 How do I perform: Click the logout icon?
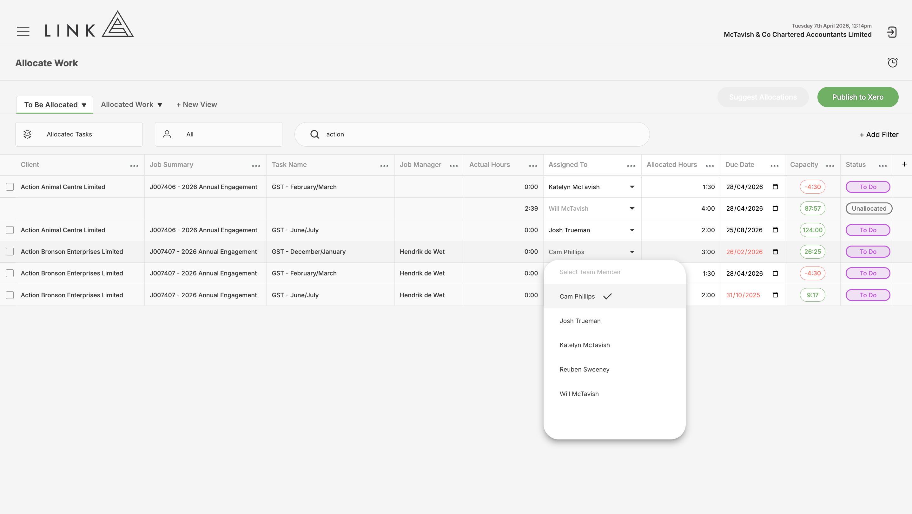point(891,32)
